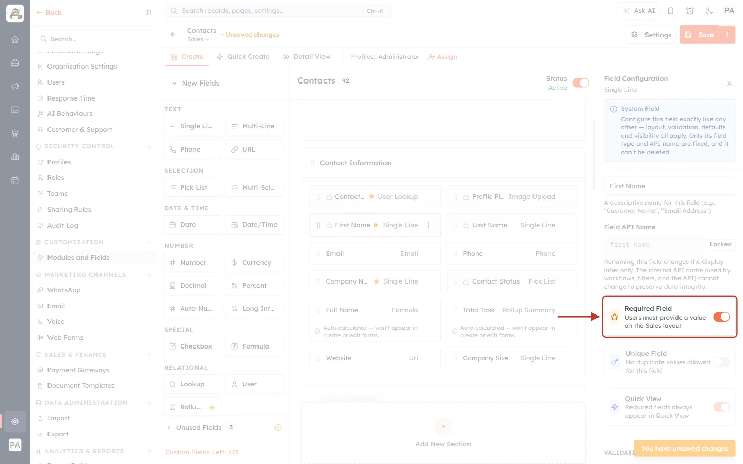Image resolution: width=743 pixels, height=464 pixels.
Task: Go back using arrow beside Contacts title
Action: (x=173, y=35)
